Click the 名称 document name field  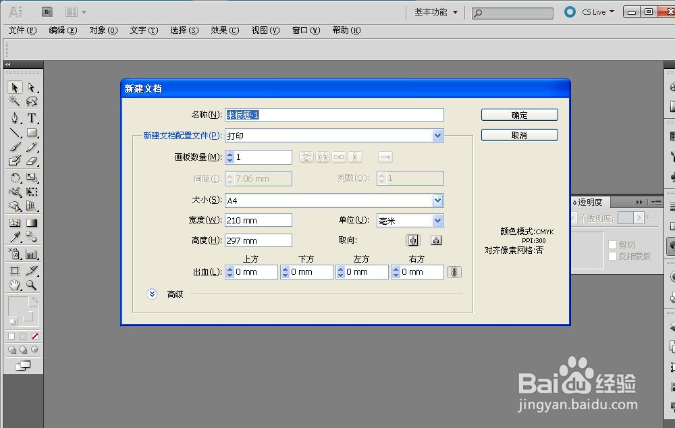point(334,114)
